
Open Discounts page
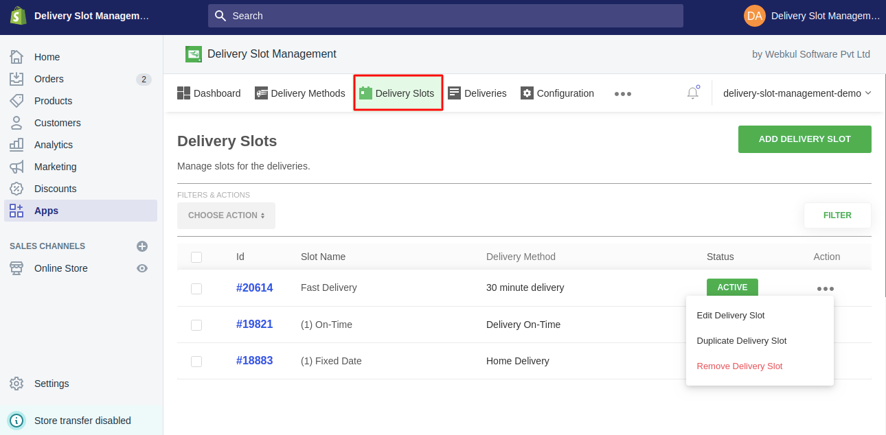coord(55,189)
